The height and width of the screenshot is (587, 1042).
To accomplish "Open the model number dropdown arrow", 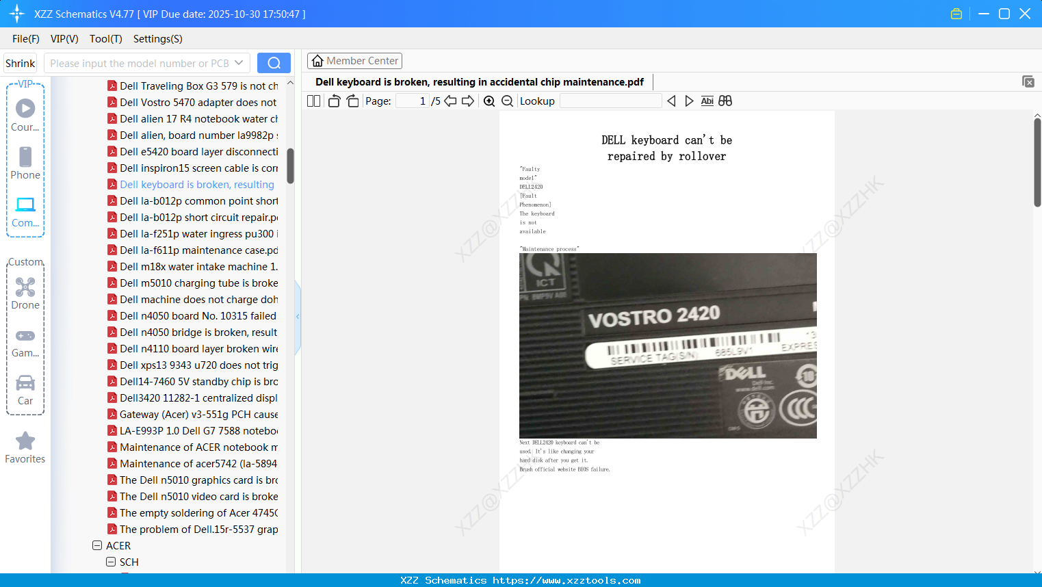I will coord(239,63).
